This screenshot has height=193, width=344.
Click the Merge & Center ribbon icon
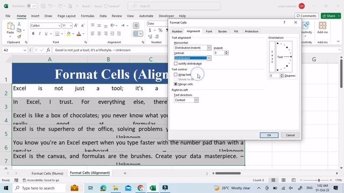click(x=136, y=34)
